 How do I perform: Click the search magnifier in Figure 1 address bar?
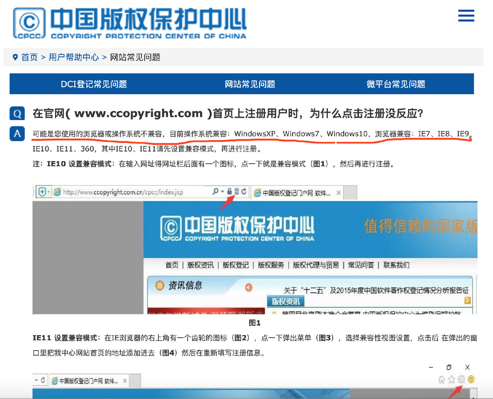[216, 191]
